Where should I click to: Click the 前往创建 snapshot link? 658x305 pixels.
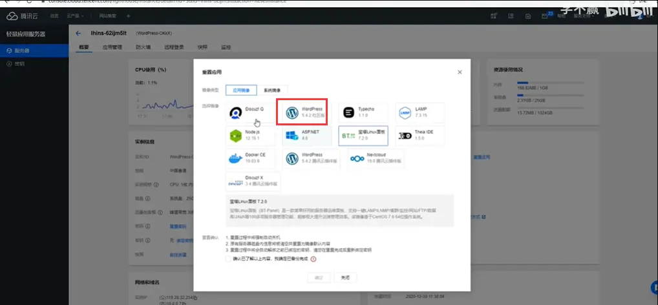(x=178, y=255)
